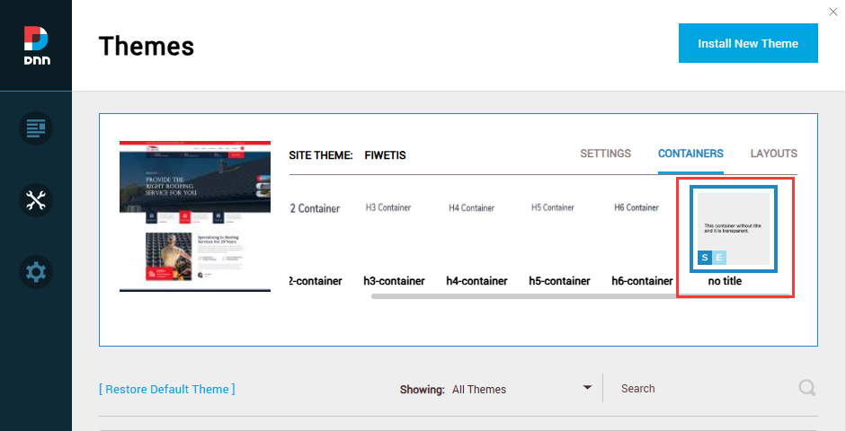The height and width of the screenshot is (431, 846).
Task: Click into the Search themes field
Action: click(707, 389)
